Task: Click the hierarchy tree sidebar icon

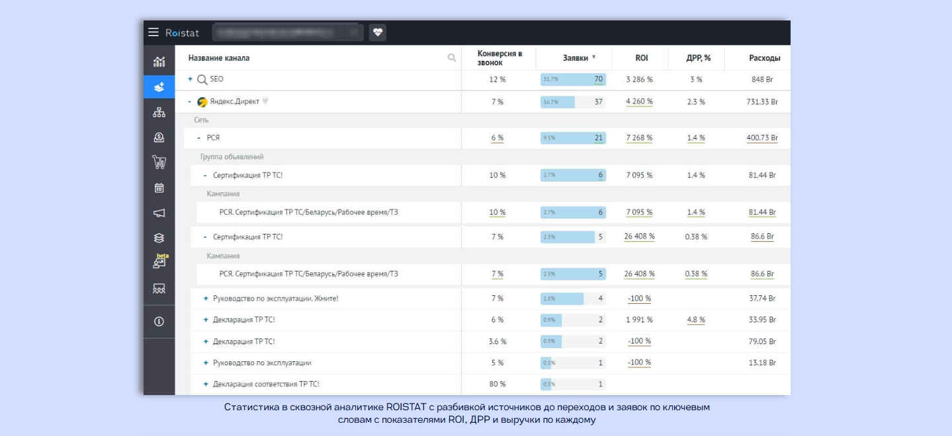Action: (159, 112)
